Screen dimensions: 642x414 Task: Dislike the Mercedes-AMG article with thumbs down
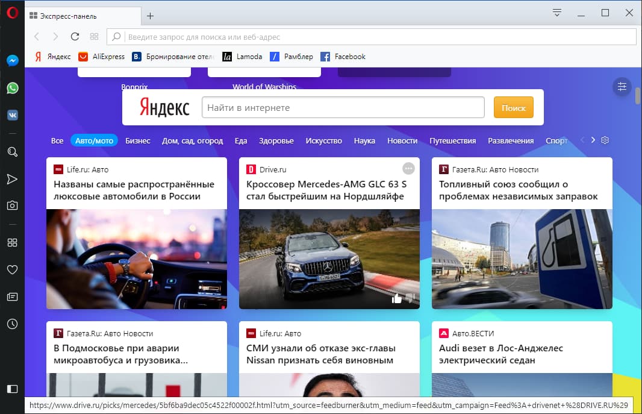click(410, 298)
